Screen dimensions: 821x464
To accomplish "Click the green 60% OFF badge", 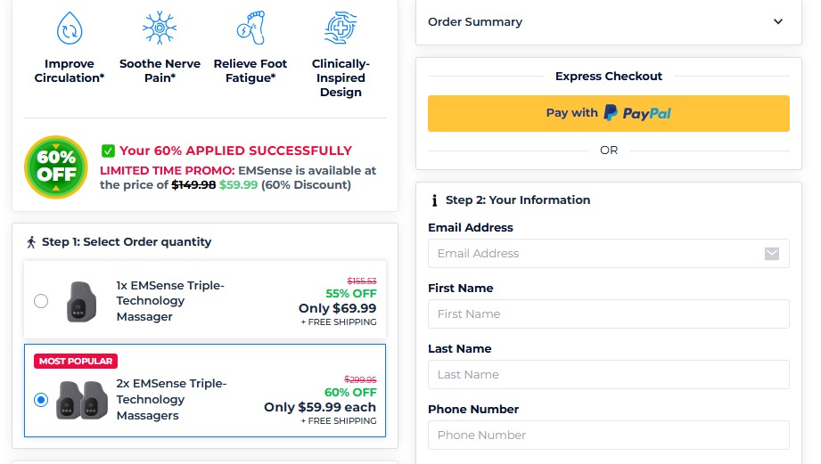I will (56, 167).
